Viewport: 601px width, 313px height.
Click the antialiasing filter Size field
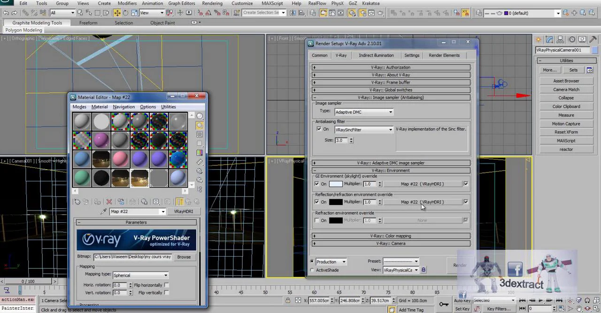(x=341, y=140)
